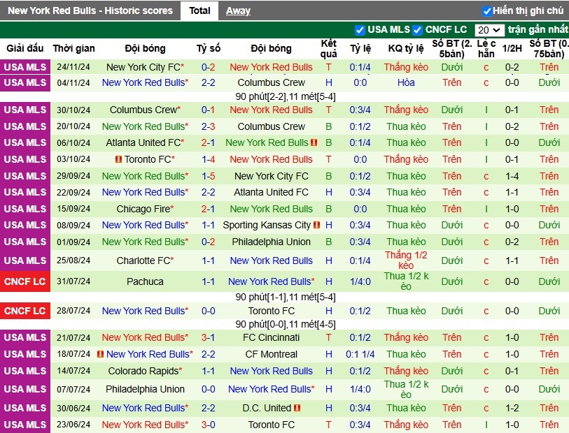The height and width of the screenshot is (433, 569).
Task: Select the Tỷ số column header
Action: [x=209, y=48]
